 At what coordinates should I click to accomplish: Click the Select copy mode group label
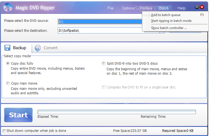click(17, 56)
